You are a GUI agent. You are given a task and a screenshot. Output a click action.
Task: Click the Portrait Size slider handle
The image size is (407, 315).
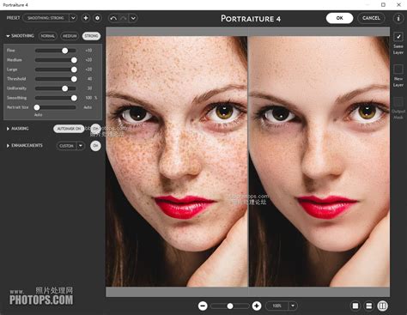(x=37, y=107)
